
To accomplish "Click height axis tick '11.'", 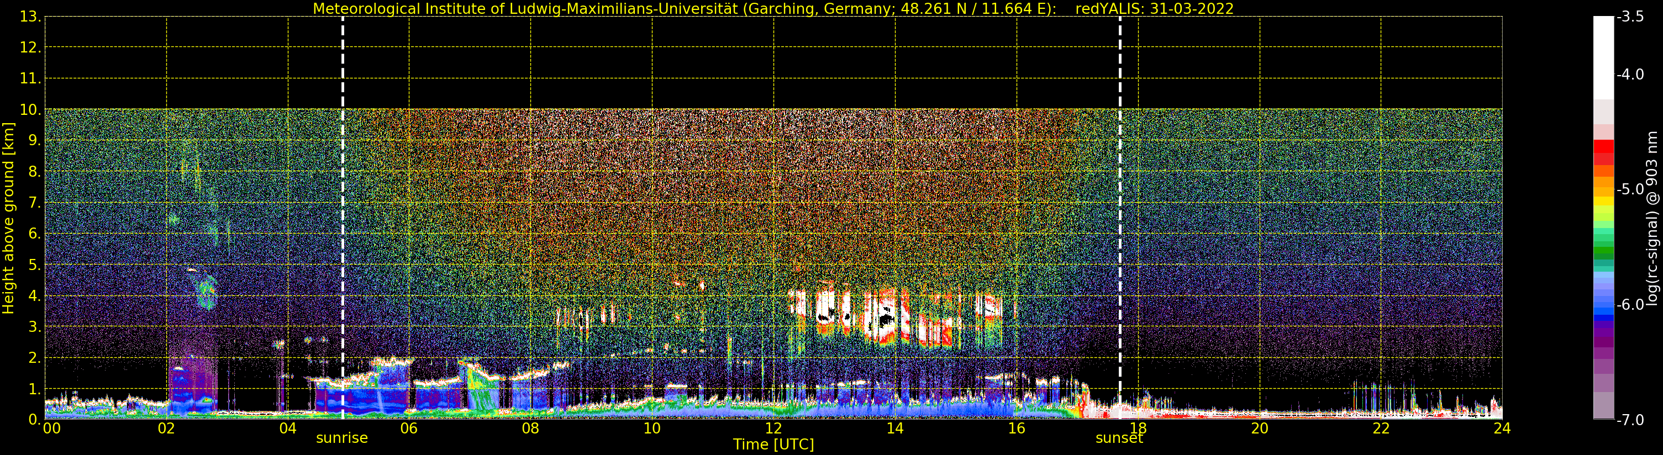I will point(30,79).
